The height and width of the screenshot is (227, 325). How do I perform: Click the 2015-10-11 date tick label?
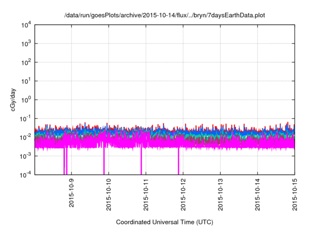pos(146,195)
